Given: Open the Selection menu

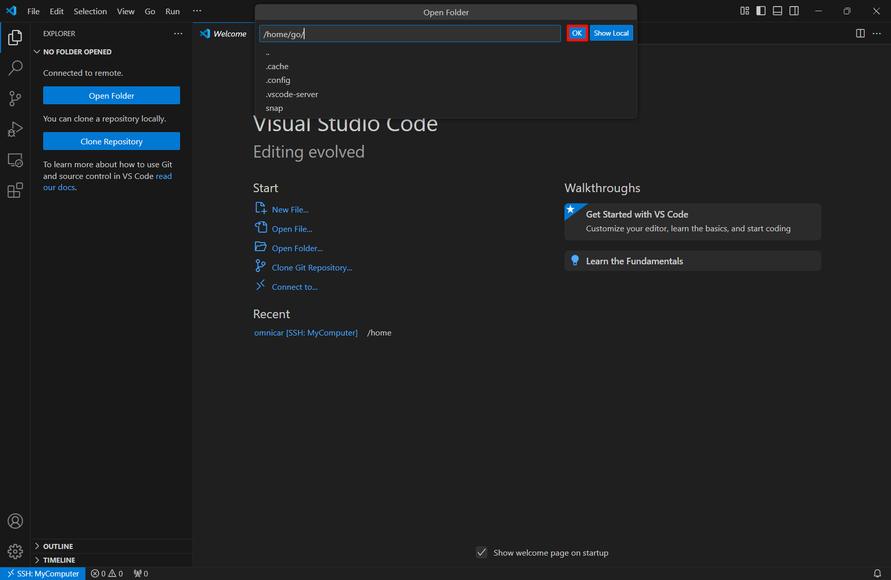Looking at the screenshot, I should pos(90,11).
